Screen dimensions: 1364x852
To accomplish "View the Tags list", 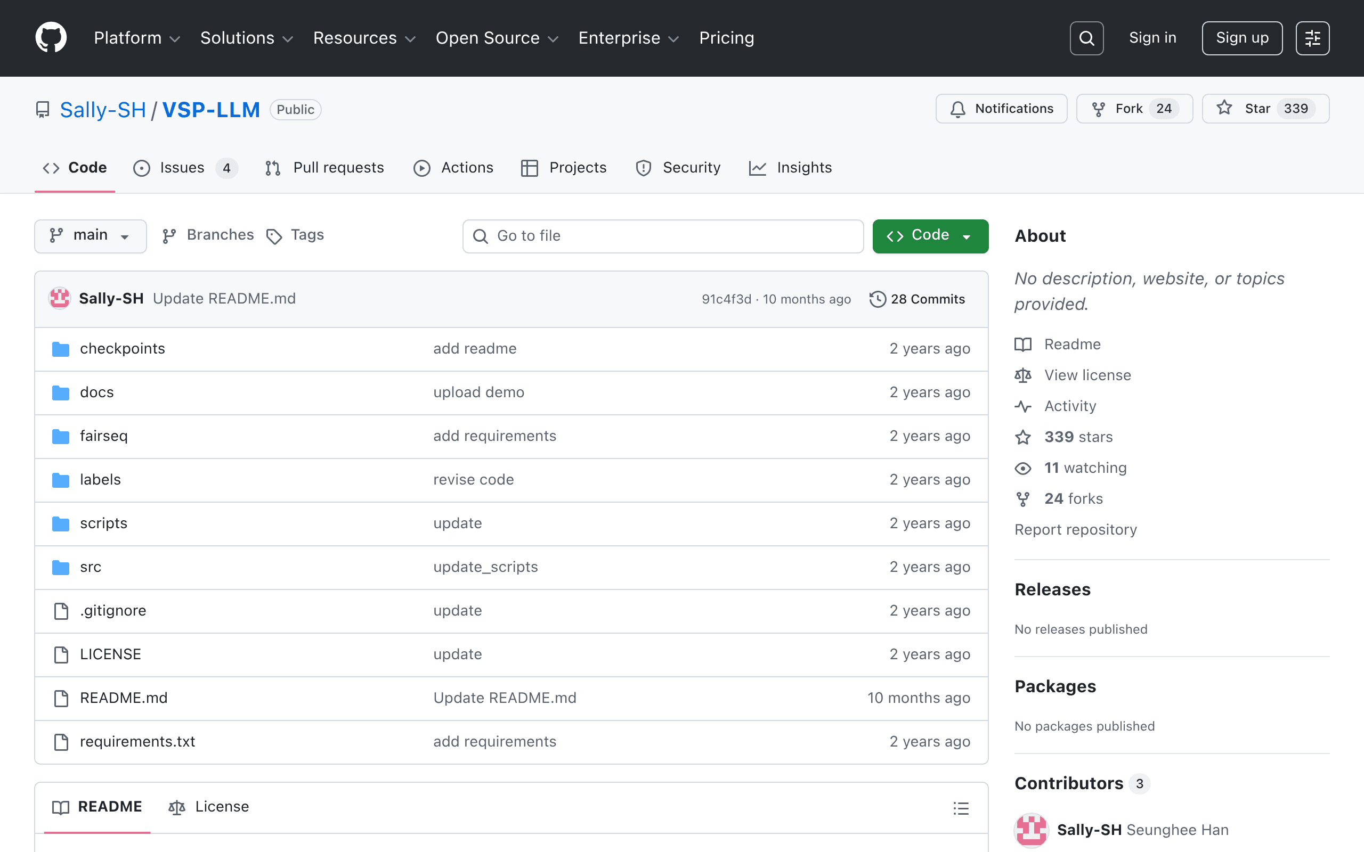I will click(x=295, y=235).
